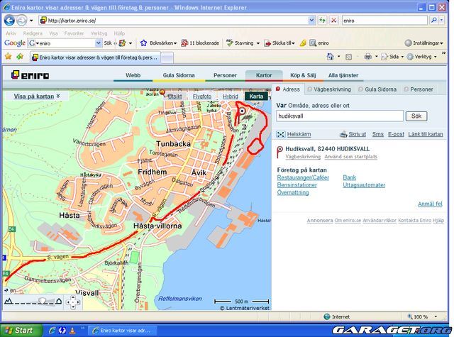Click the browser Back arrow button

10,21
